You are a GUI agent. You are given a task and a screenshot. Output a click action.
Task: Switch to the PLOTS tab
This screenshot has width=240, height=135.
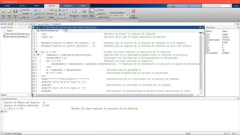(x=22, y=6)
